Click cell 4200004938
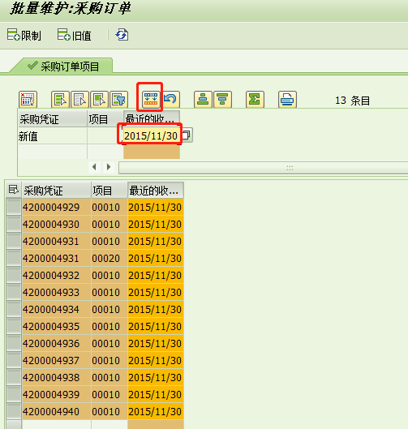The width and height of the screenshot is (408, 429). 56,377
